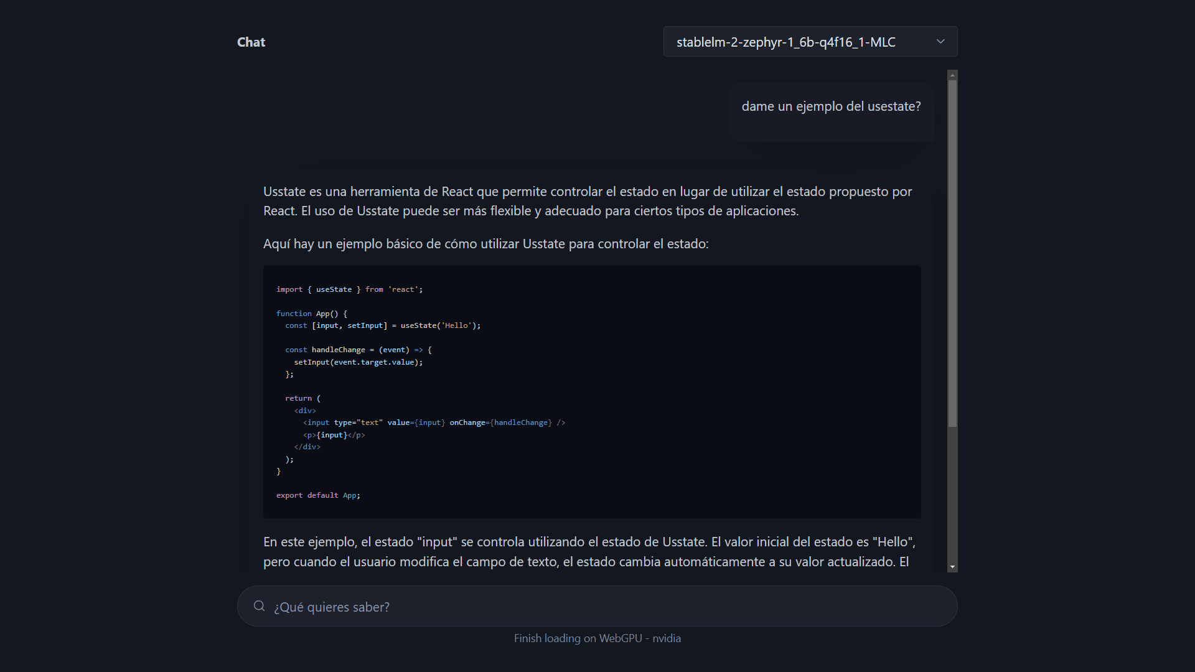Screen dimensions: 1195x672
Task: Select the user message "dame un ejemplo del usestate?"
Action: pyautogui.click(x=831, y=106)
